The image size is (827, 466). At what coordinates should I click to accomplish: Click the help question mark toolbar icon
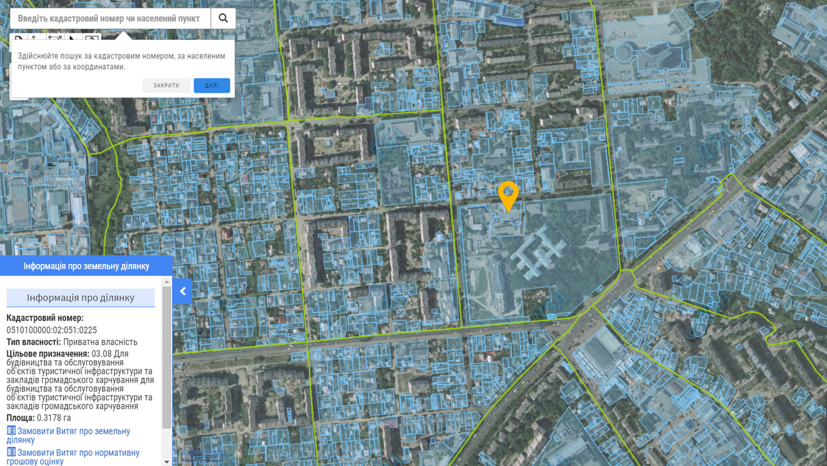(92, 38)
